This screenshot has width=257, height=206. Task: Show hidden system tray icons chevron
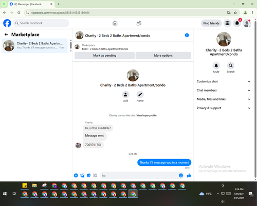(x=218, y=194)
